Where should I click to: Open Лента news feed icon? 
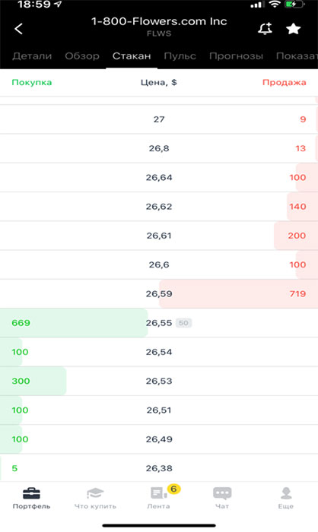tap(158, 493)
